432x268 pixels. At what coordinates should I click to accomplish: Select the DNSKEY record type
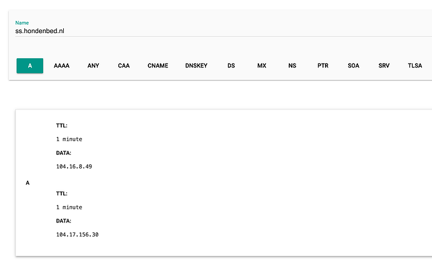(x=196, y=66)
